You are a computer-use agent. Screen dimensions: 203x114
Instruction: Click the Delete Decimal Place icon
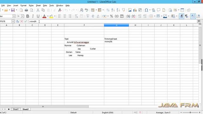coord(134,16)
